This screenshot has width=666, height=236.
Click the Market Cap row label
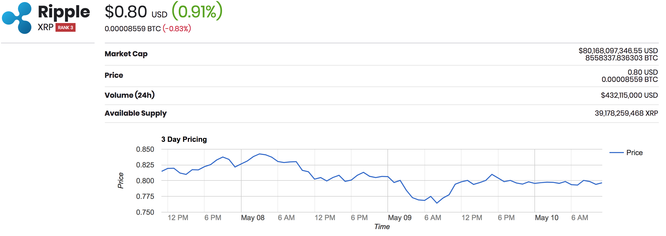[x=126, y=54]
